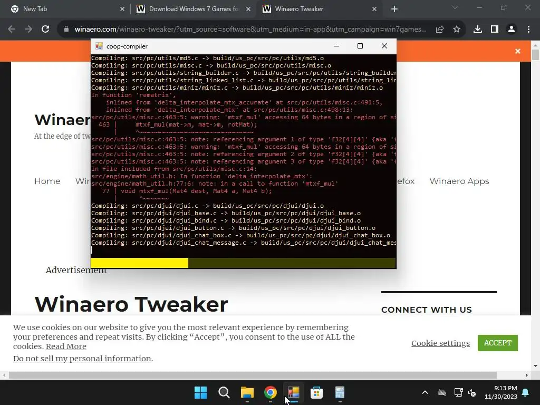Bookmark this tab with the star

click(x=457, y=30)
